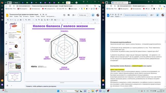The height and width of the screenshot is (93, 166).
Task: Open Meet dropdown arrow in Docs window
Action: click(153, 15)
